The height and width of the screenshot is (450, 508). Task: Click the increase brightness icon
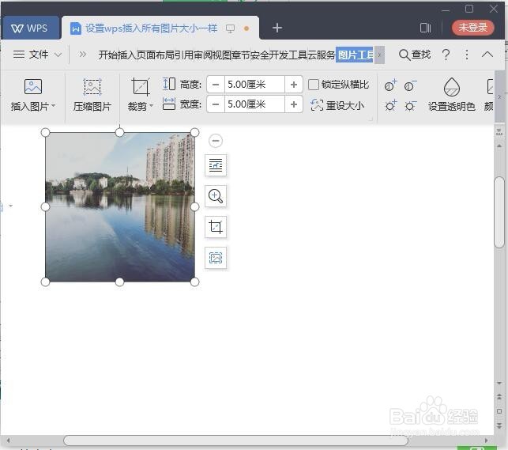(390, 106)
